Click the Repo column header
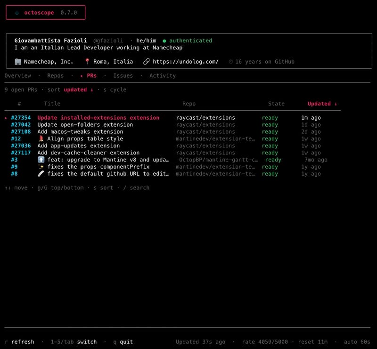This screenshot has width=377, height=349. pyautogui.click(x=189, y=104)
